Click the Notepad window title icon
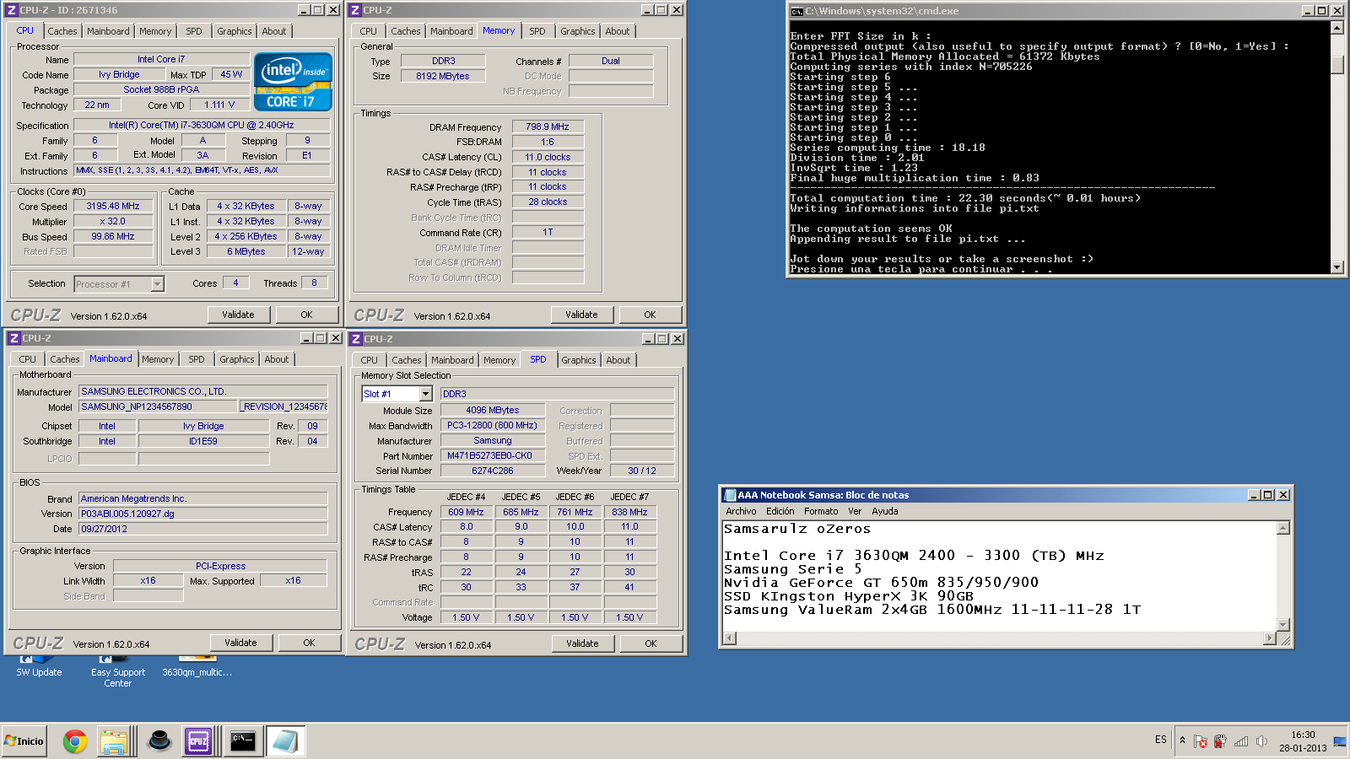The image size is (1350, 759). pyautogui.click(x=729, y=495)
